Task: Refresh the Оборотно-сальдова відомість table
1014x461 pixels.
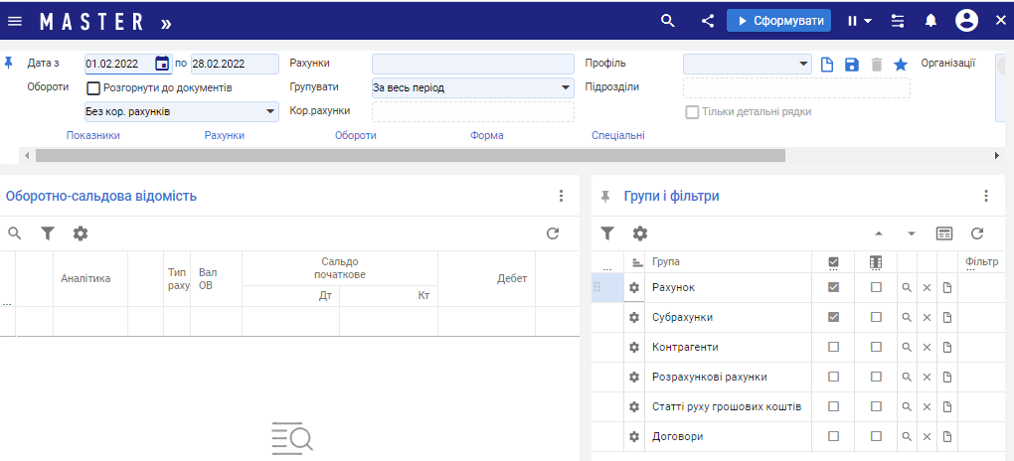Action: 553,233
